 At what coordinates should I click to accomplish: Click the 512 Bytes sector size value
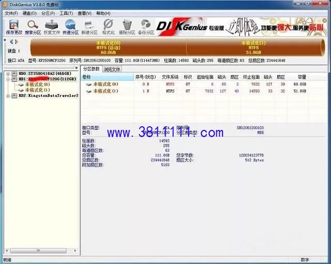pyautogui.click(x=254, y=160)
